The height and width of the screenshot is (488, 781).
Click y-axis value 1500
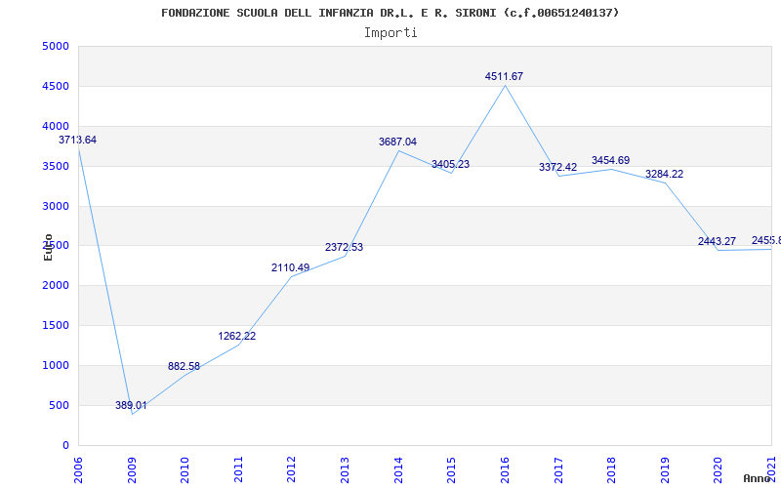coord(56,326)
